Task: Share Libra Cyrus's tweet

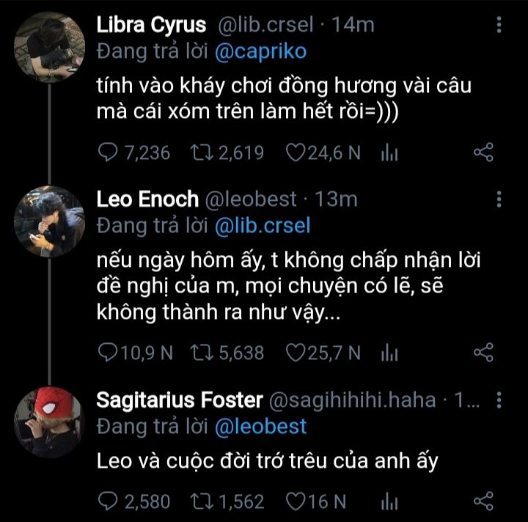Action: pyautogui.click(x=483, y=152)
